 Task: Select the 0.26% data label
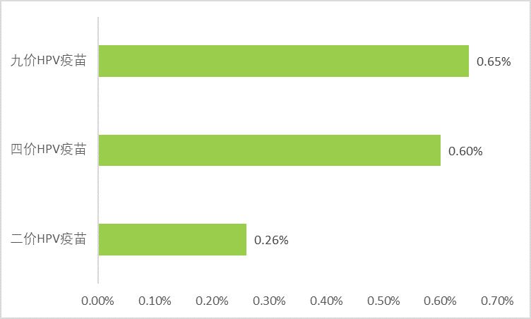click(271, 240)
